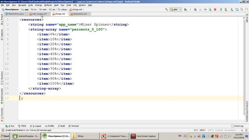The height and width of the screenshot is (140, 249).
Task: Click the Windows Start button
Action: (x=5, y=136)
